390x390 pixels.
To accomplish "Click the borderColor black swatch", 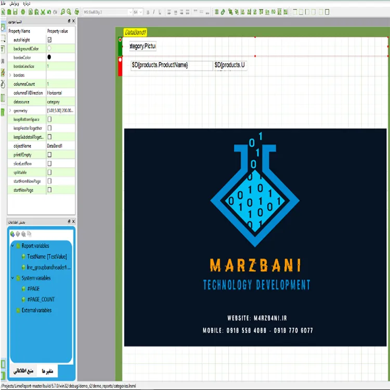I will point(49,57).
